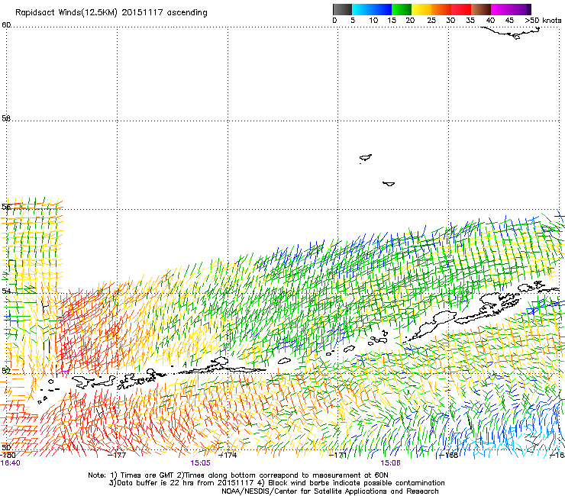Click the cyan-blue 5-15 knots legend segment

372,9
